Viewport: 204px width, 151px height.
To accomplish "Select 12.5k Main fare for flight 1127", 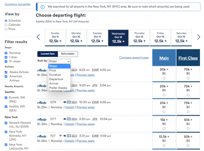I will tap(164, 145).
